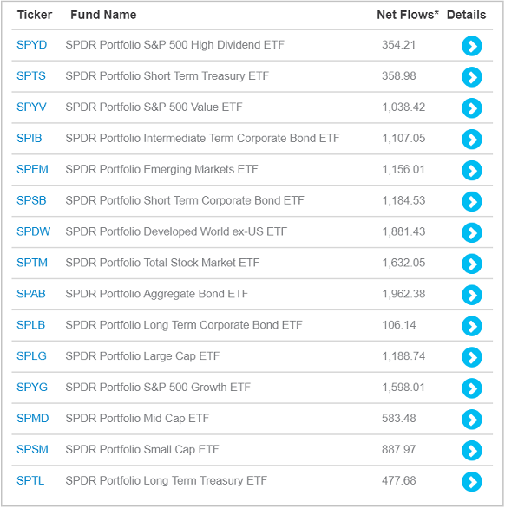Select the SPMD ticker link
Image resolution: width=505 pixels, height=508 pixels.
click(32, 418)
